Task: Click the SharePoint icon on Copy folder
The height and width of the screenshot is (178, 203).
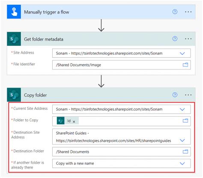Action: [14, 95]
